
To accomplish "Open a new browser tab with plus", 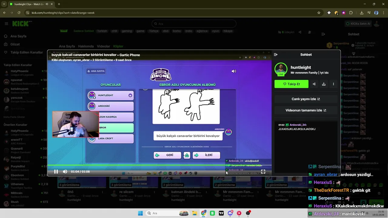I will (59, 4).
